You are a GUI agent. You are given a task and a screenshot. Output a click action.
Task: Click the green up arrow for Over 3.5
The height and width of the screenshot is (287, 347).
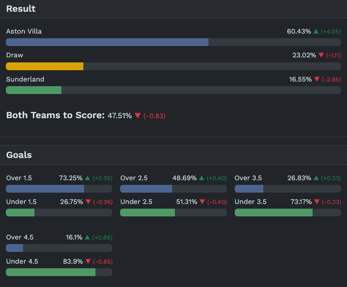(316, 178)
